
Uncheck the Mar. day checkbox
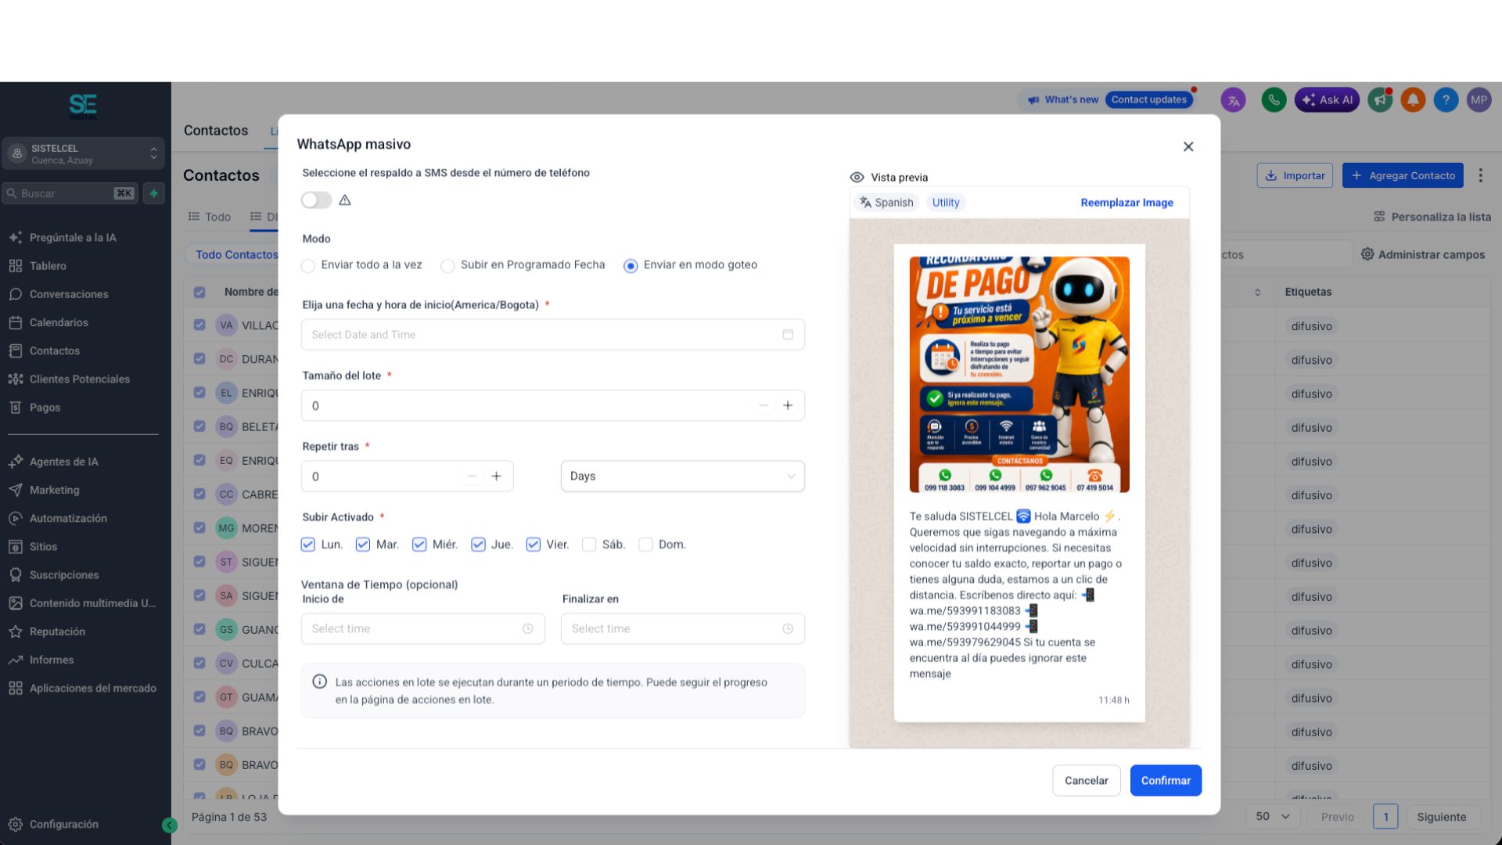pyautogui.click(x=363, y=545)
